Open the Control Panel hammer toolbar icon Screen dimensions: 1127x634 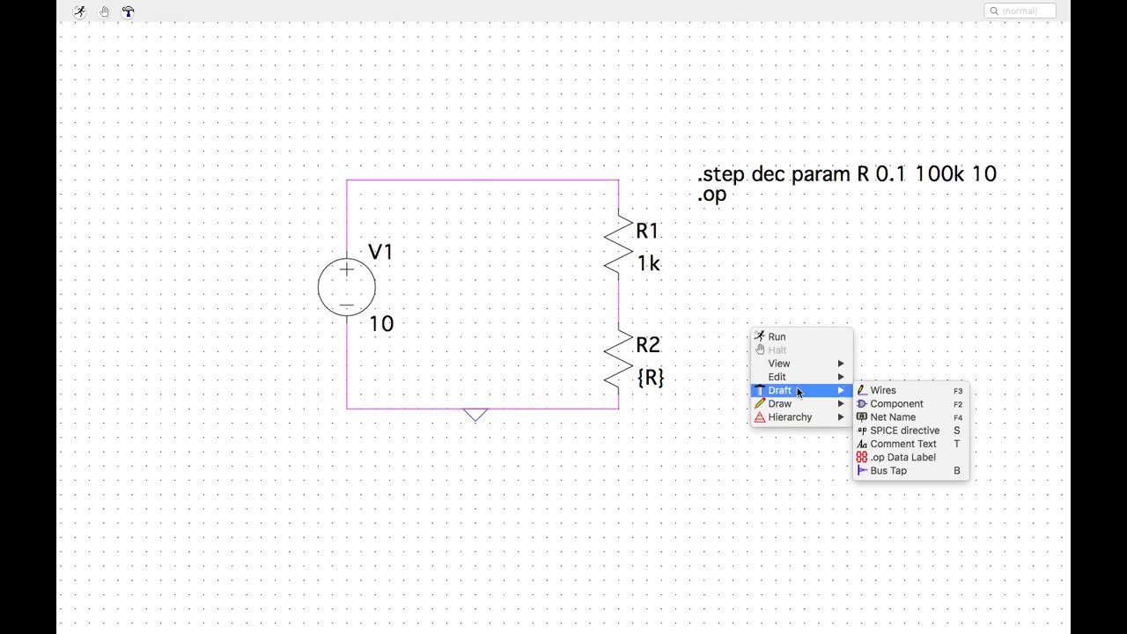129,11
